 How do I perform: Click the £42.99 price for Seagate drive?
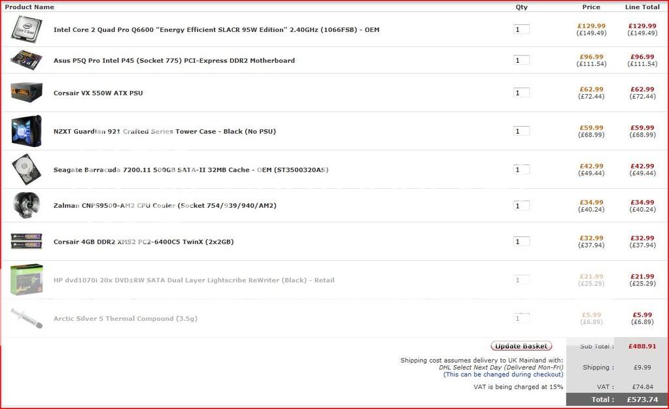(x=591, y=166)
